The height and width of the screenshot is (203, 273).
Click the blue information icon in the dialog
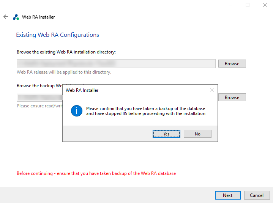(77, 111)
